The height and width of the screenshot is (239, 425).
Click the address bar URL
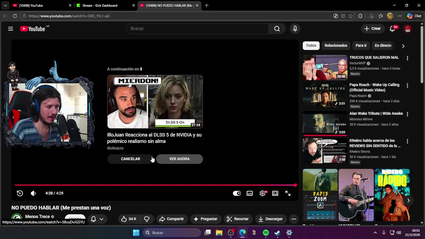point(69,16)
